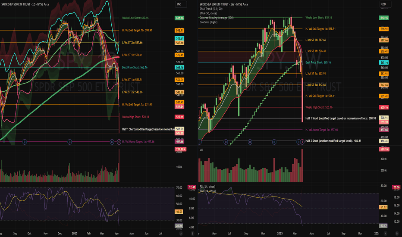Image resolution: width=402 pixels, height=237 pixels.
Task: Open USD currency dropdown on the 1D chart
Action: point(181,4)
